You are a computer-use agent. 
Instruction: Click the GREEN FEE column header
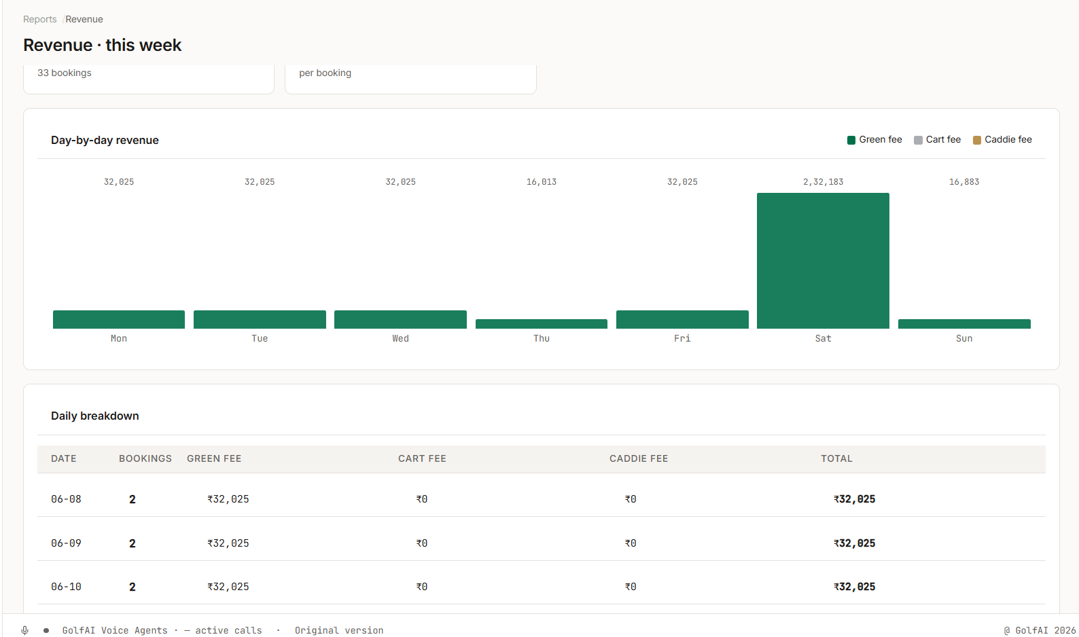[214, 458]
